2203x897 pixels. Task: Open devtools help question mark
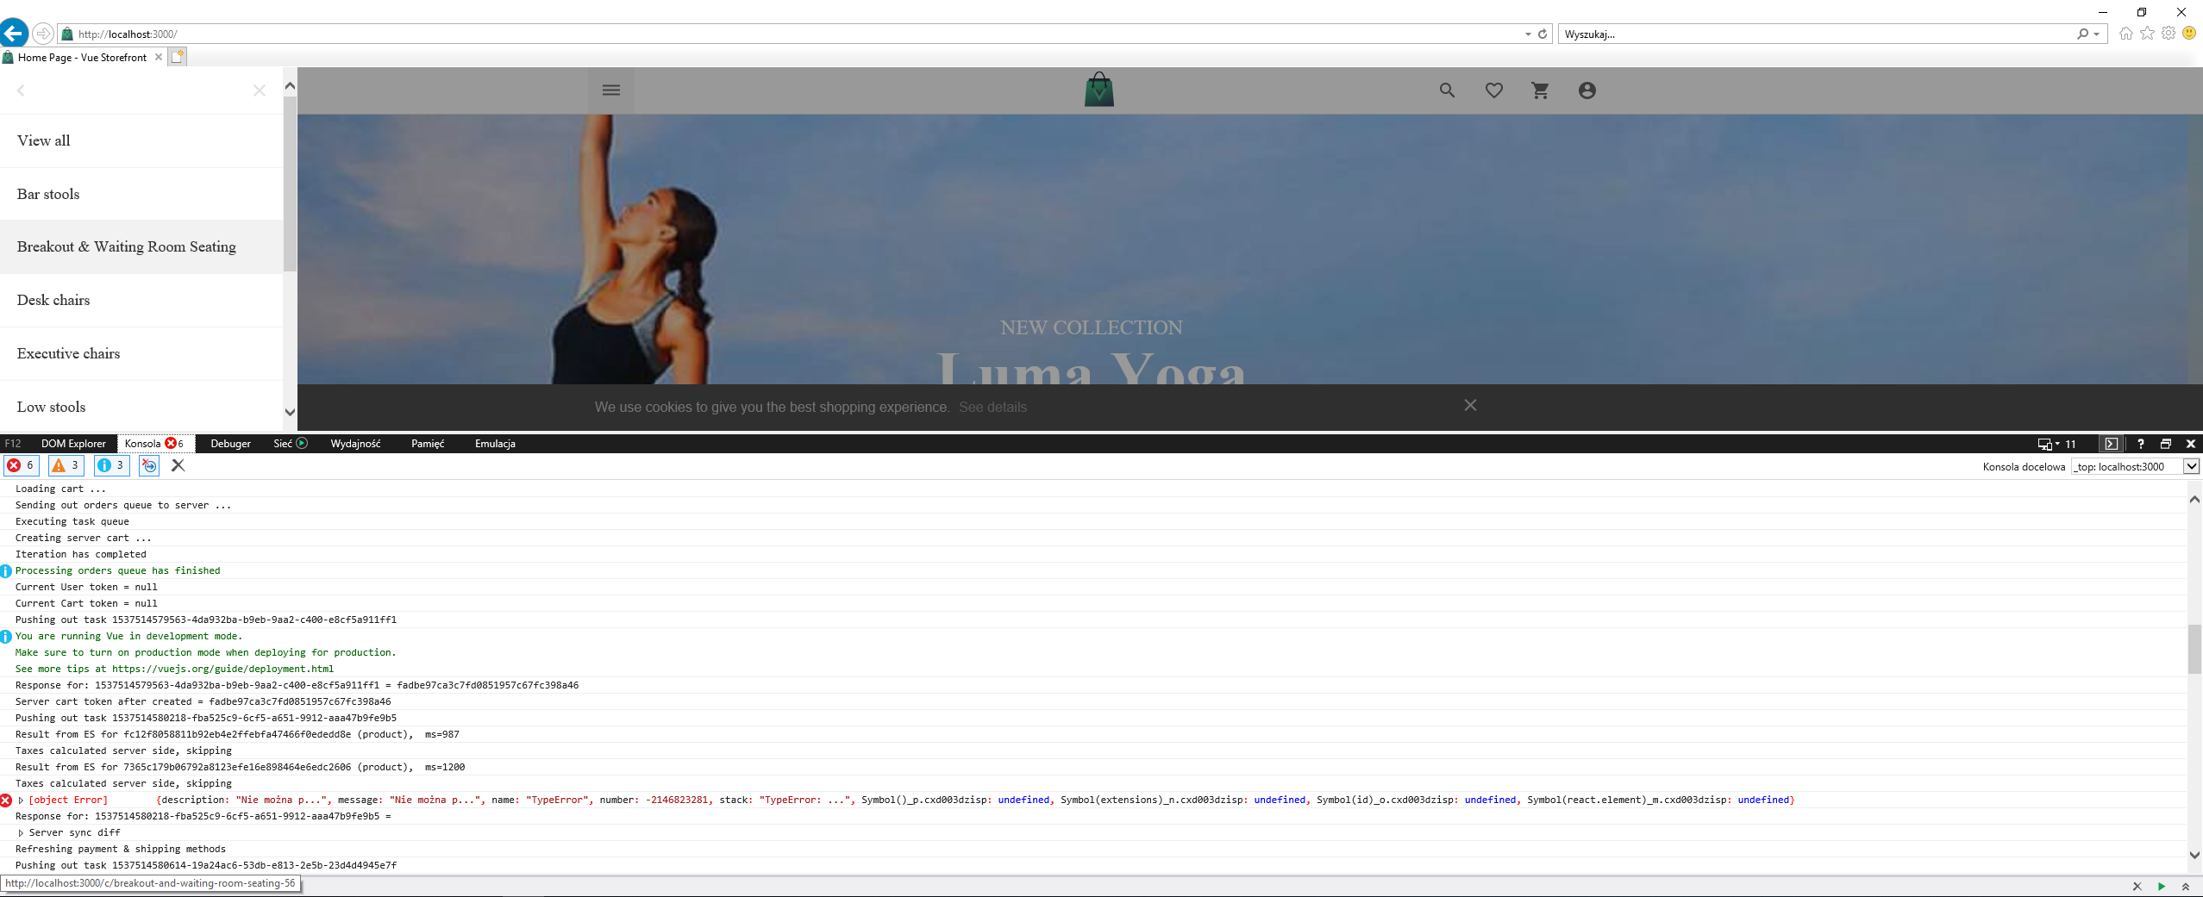(2141, 444)
